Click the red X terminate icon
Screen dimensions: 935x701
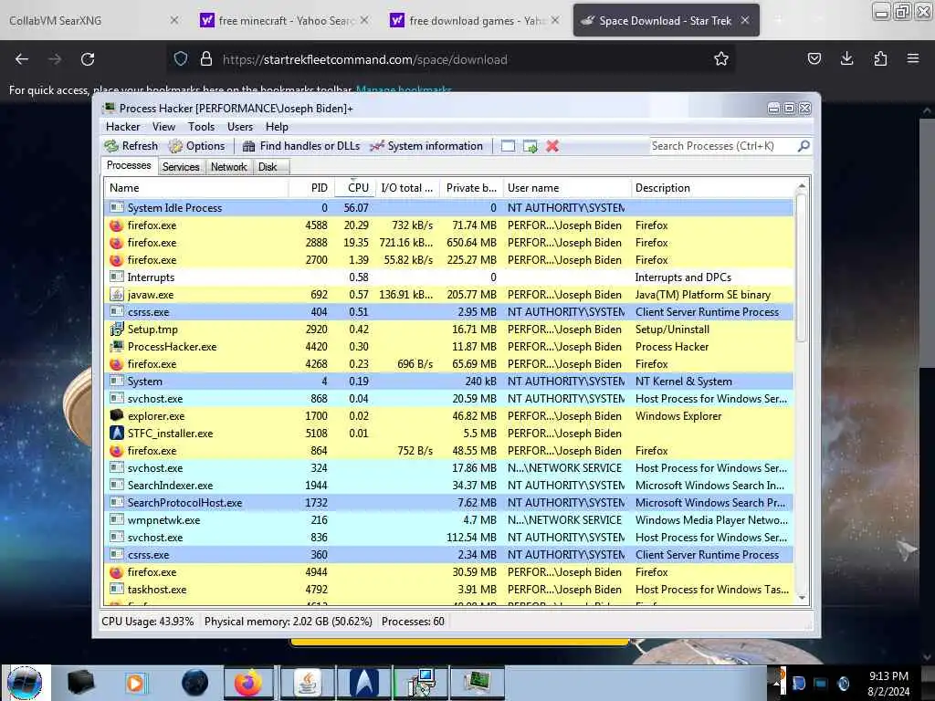click(552, 146)
